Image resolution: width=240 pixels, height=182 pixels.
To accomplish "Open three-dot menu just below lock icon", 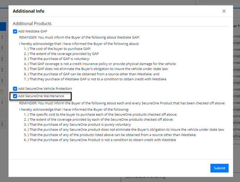I will [2, 102].
